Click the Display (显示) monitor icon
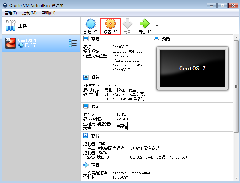240x183 pixels. 86,106
